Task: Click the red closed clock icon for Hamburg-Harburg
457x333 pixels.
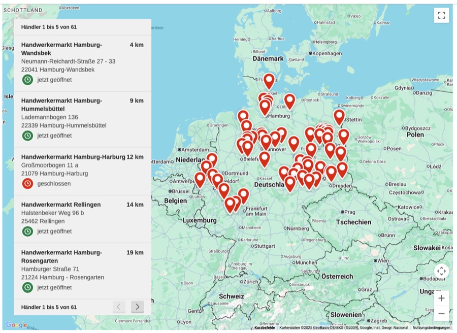Action: pos(27,184)
